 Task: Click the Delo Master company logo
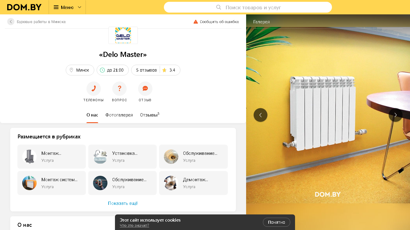click(123, 35)
